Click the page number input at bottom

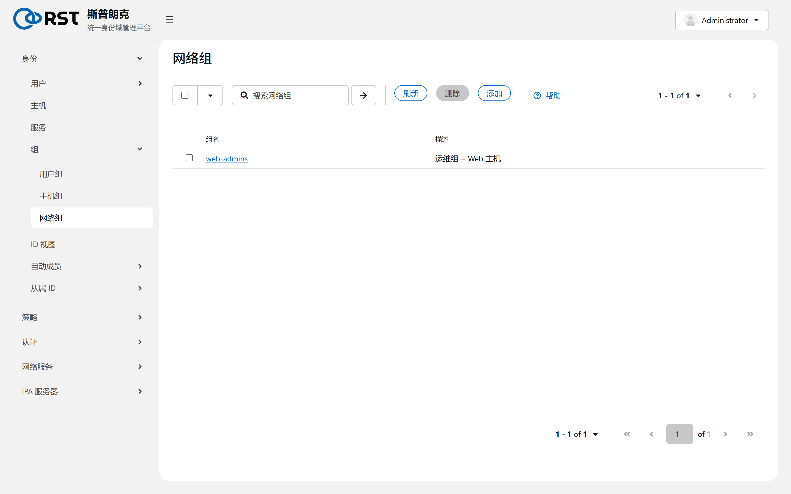point(679,434)
